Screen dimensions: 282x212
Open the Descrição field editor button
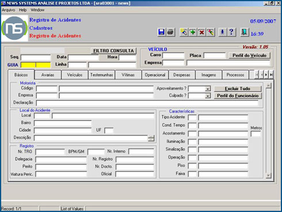coord(151,138)
